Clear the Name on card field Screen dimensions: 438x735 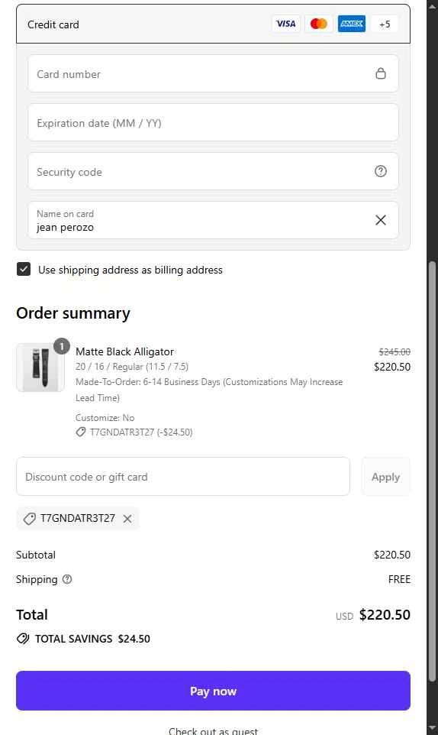381,220
